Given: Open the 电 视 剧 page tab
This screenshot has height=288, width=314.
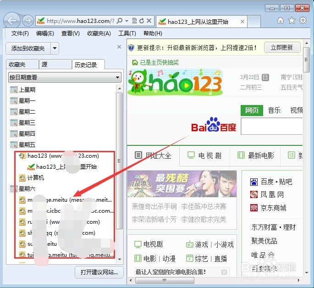Looking at the screenshot, I should point(204,155).
